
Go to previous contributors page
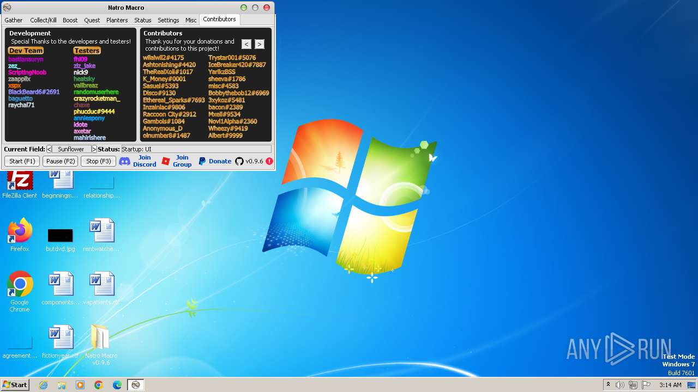tap(246, 45)
